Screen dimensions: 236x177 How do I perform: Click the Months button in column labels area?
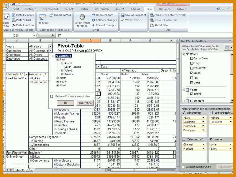pos(221,118)
